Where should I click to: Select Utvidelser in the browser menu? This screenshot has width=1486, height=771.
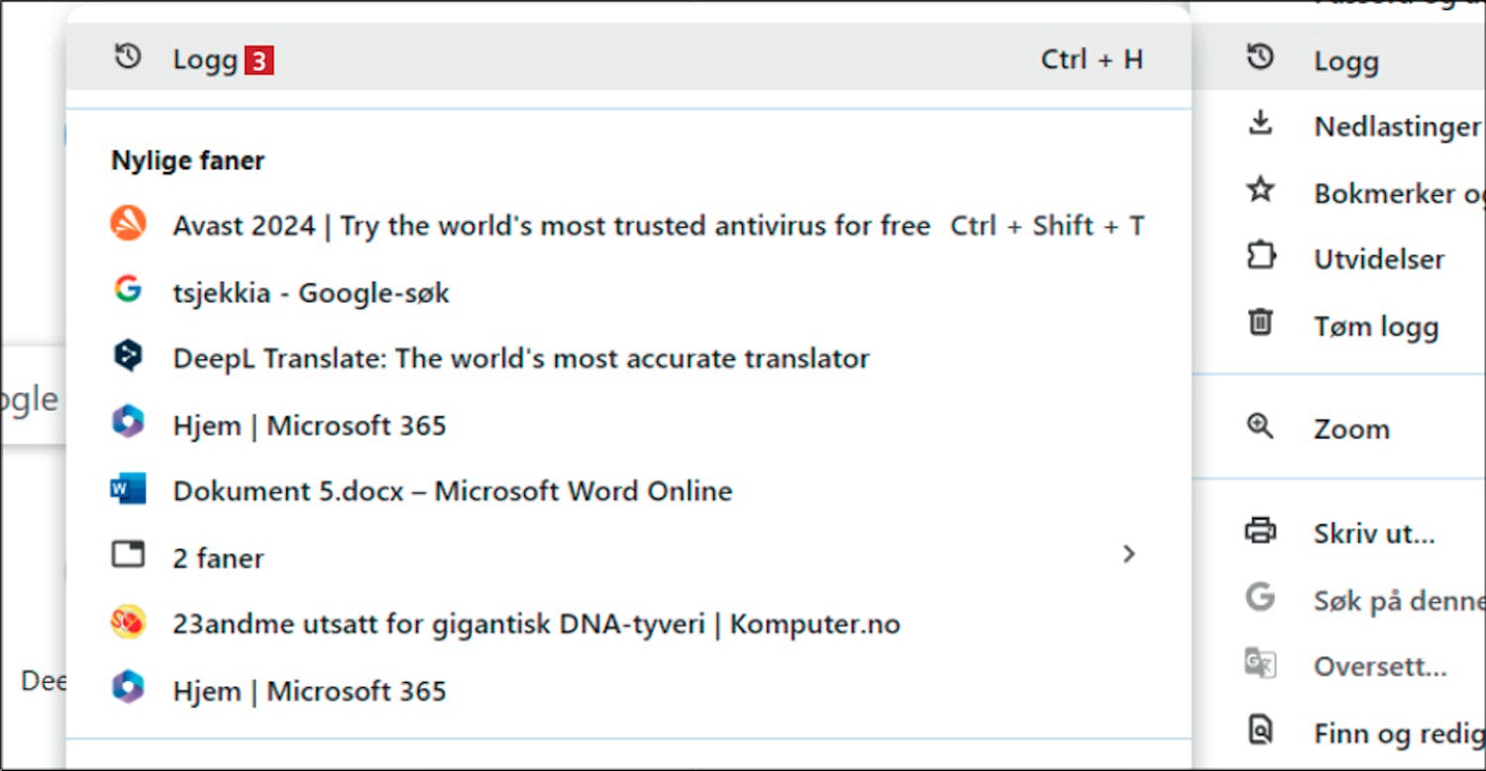[x=1378, y=259]
